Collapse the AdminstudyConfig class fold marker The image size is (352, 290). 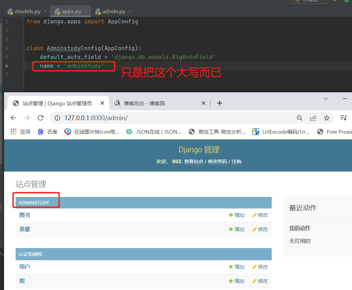24,48
